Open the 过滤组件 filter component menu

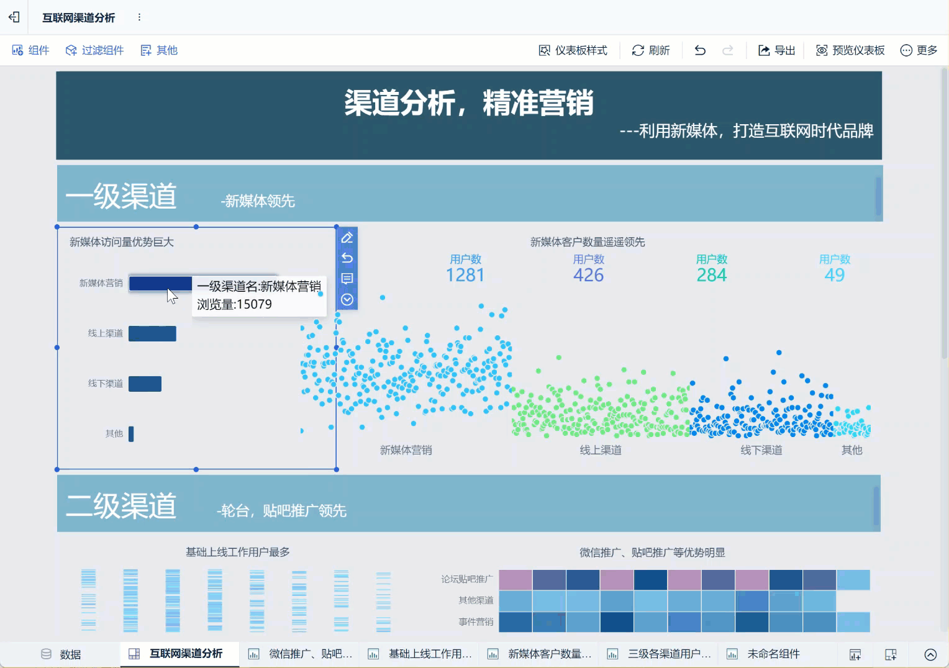pyautogui.click(x=94, y=50)
